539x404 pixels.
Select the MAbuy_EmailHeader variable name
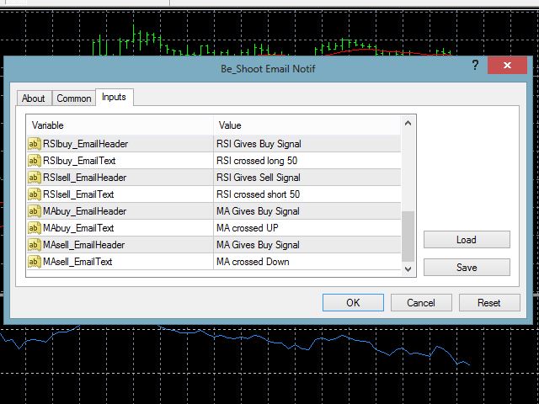(84, 211)
